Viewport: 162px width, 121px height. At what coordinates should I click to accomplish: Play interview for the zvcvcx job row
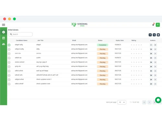pos(9,54)
